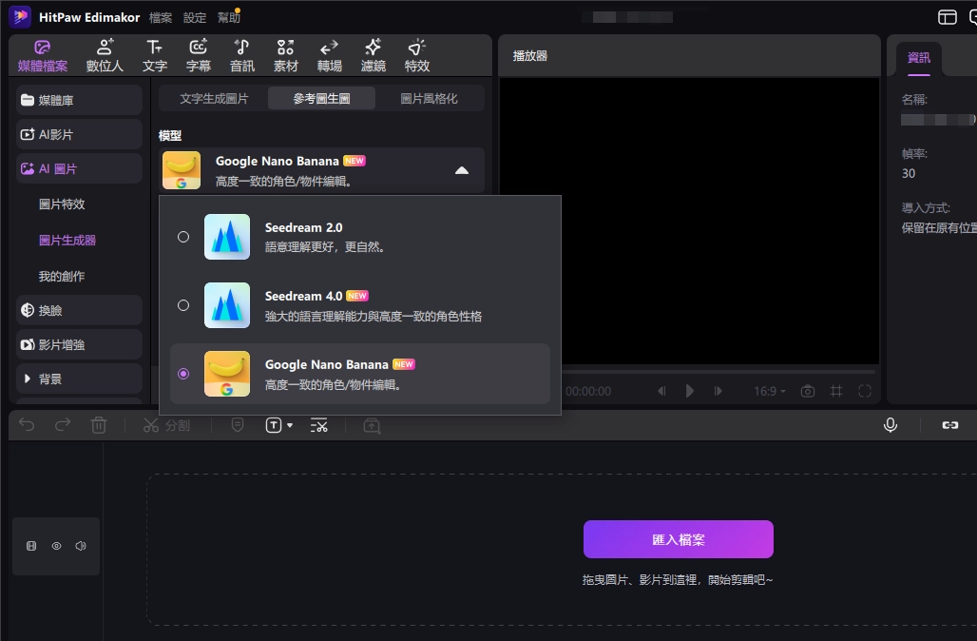Open the 濾鏡 filters panel

point(373,54)
